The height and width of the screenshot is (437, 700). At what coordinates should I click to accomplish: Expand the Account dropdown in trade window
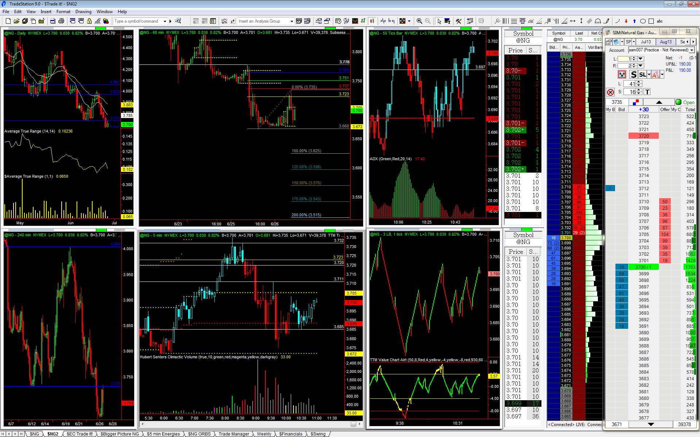click(x=692, y=50)
